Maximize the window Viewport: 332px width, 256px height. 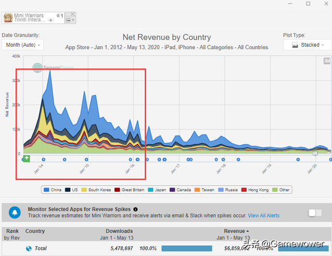pyautogui.click(x=308, y=4)
